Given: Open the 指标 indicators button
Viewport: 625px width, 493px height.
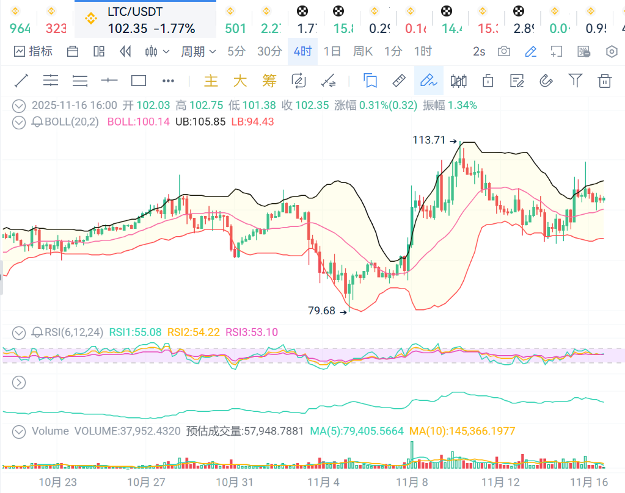Looking at the screenshot, I should [34, 51].
